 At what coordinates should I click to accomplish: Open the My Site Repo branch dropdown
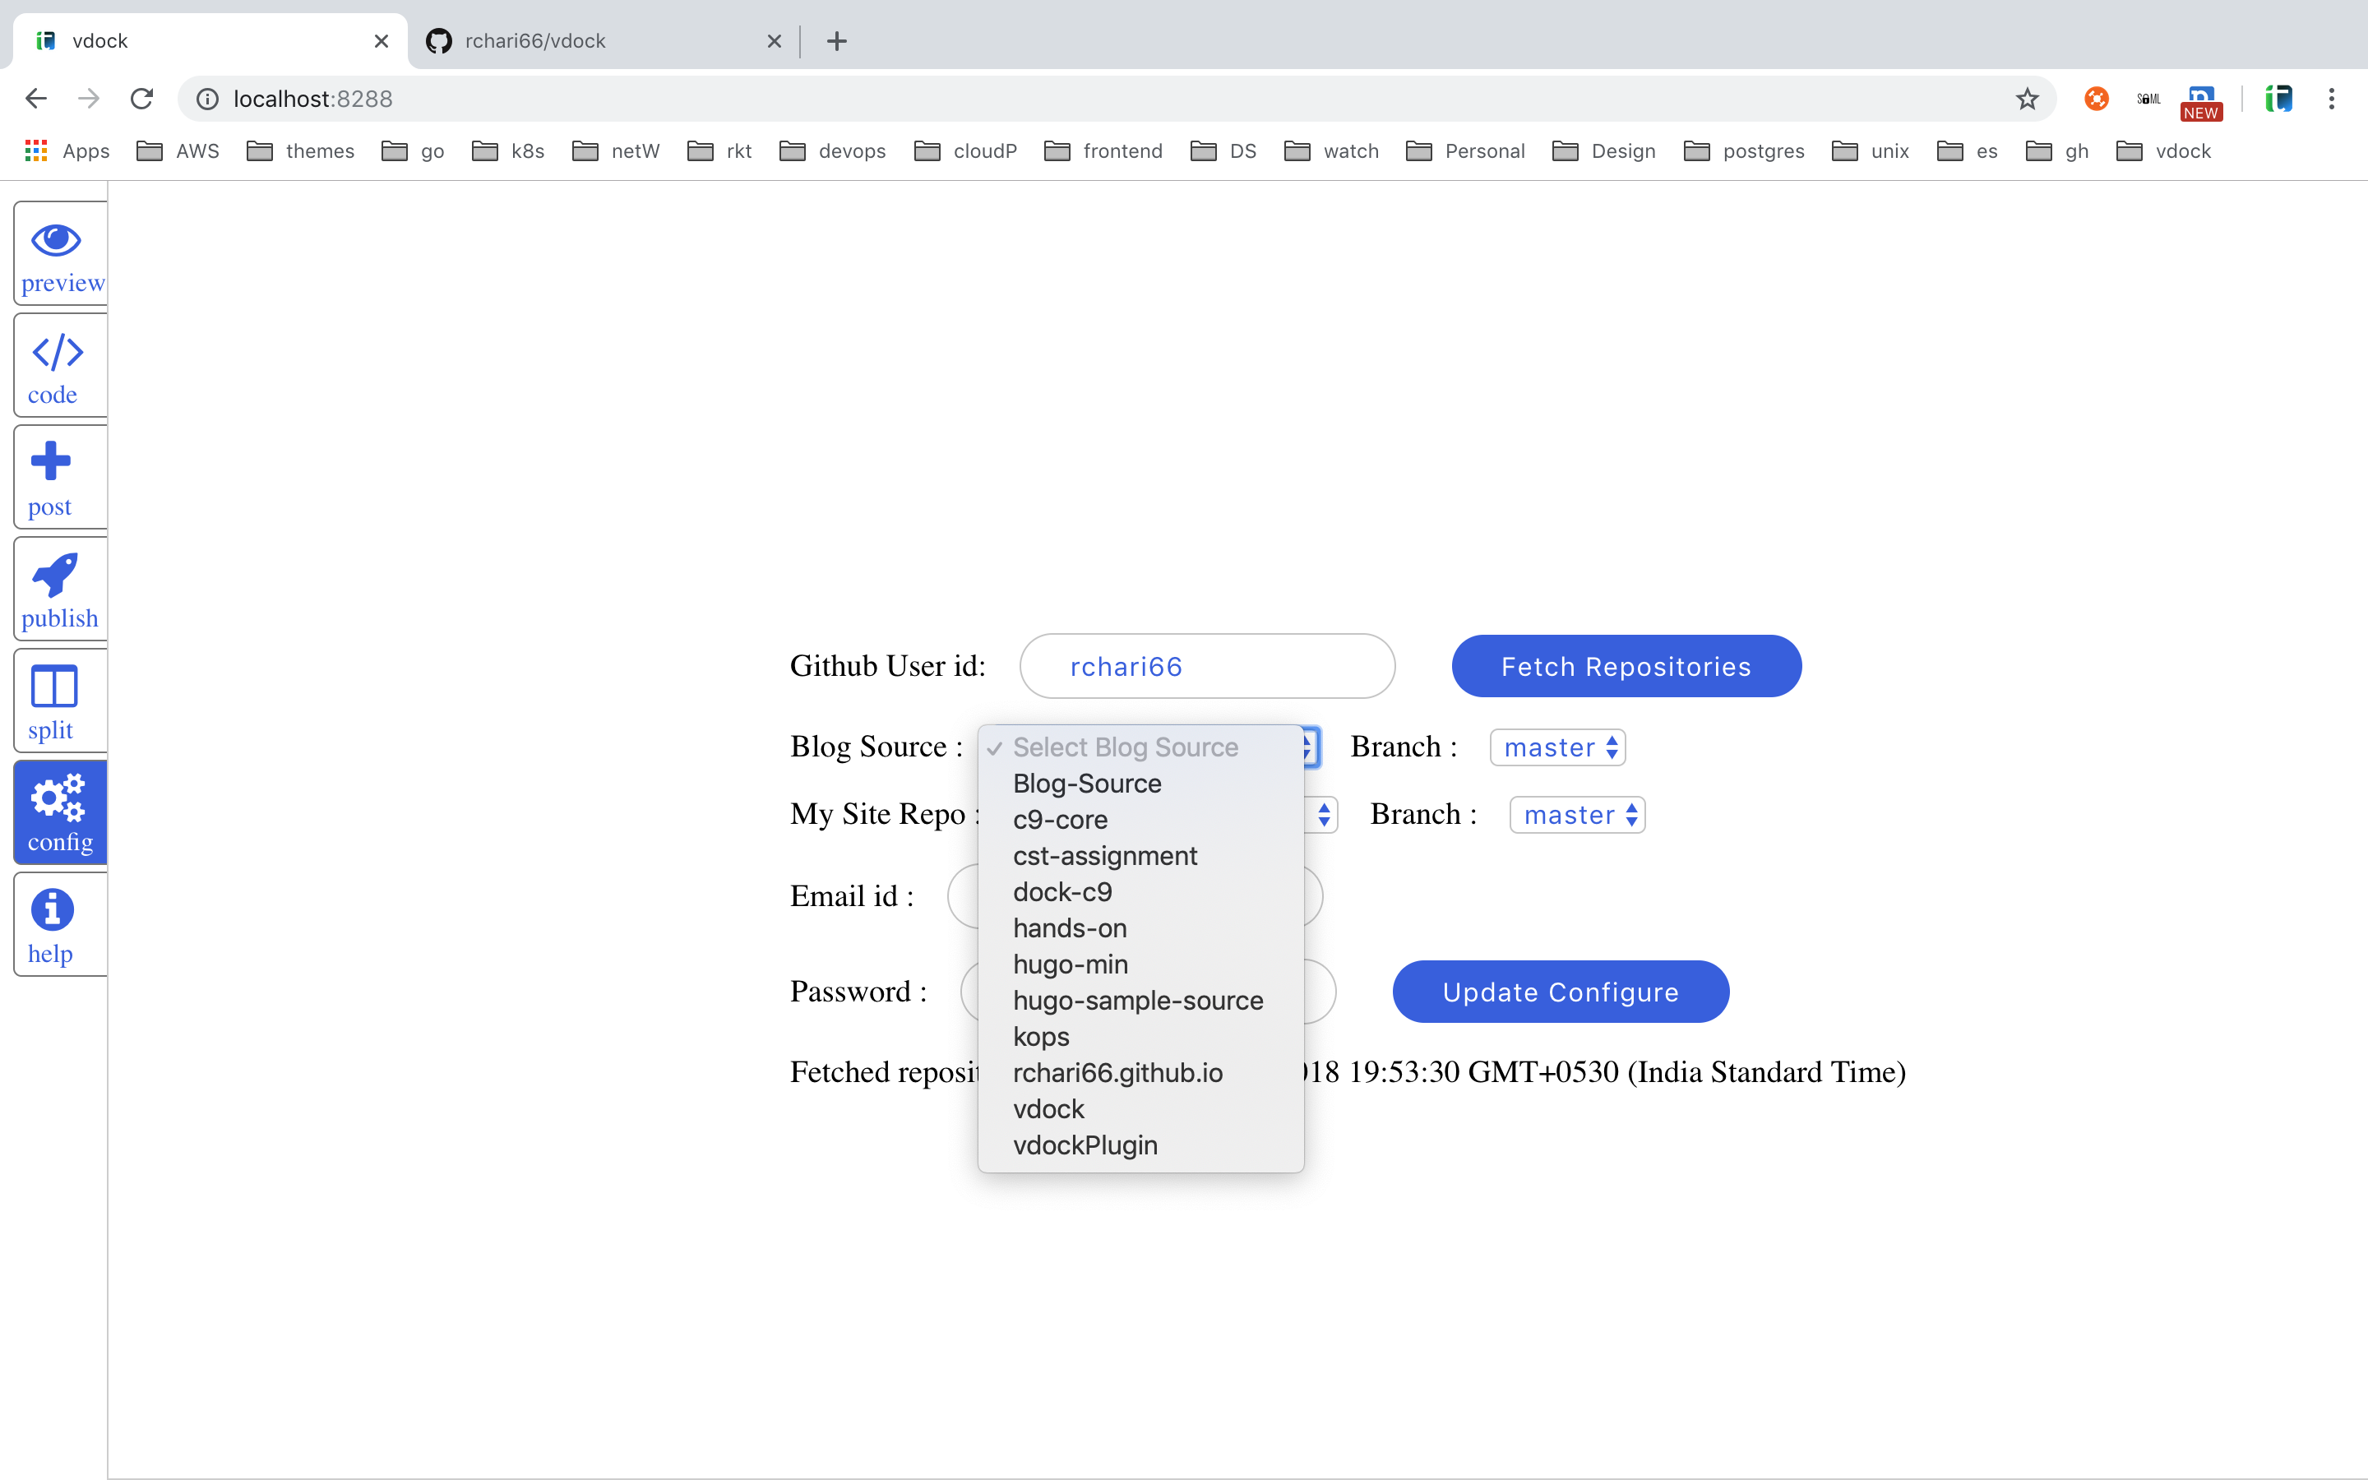tap(1577, 816)
